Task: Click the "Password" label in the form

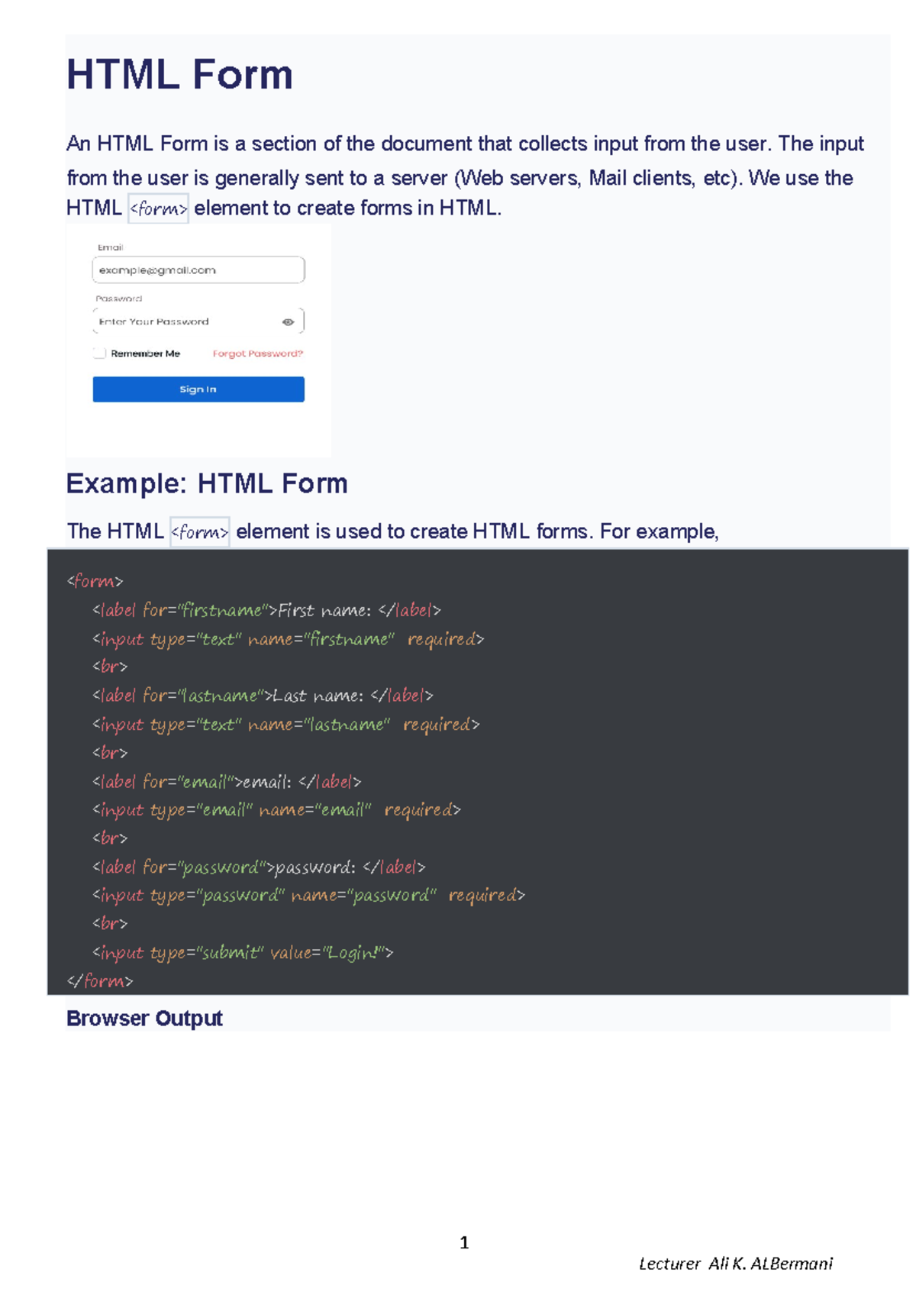Action: pyautogui.click(x=116, y=299)
